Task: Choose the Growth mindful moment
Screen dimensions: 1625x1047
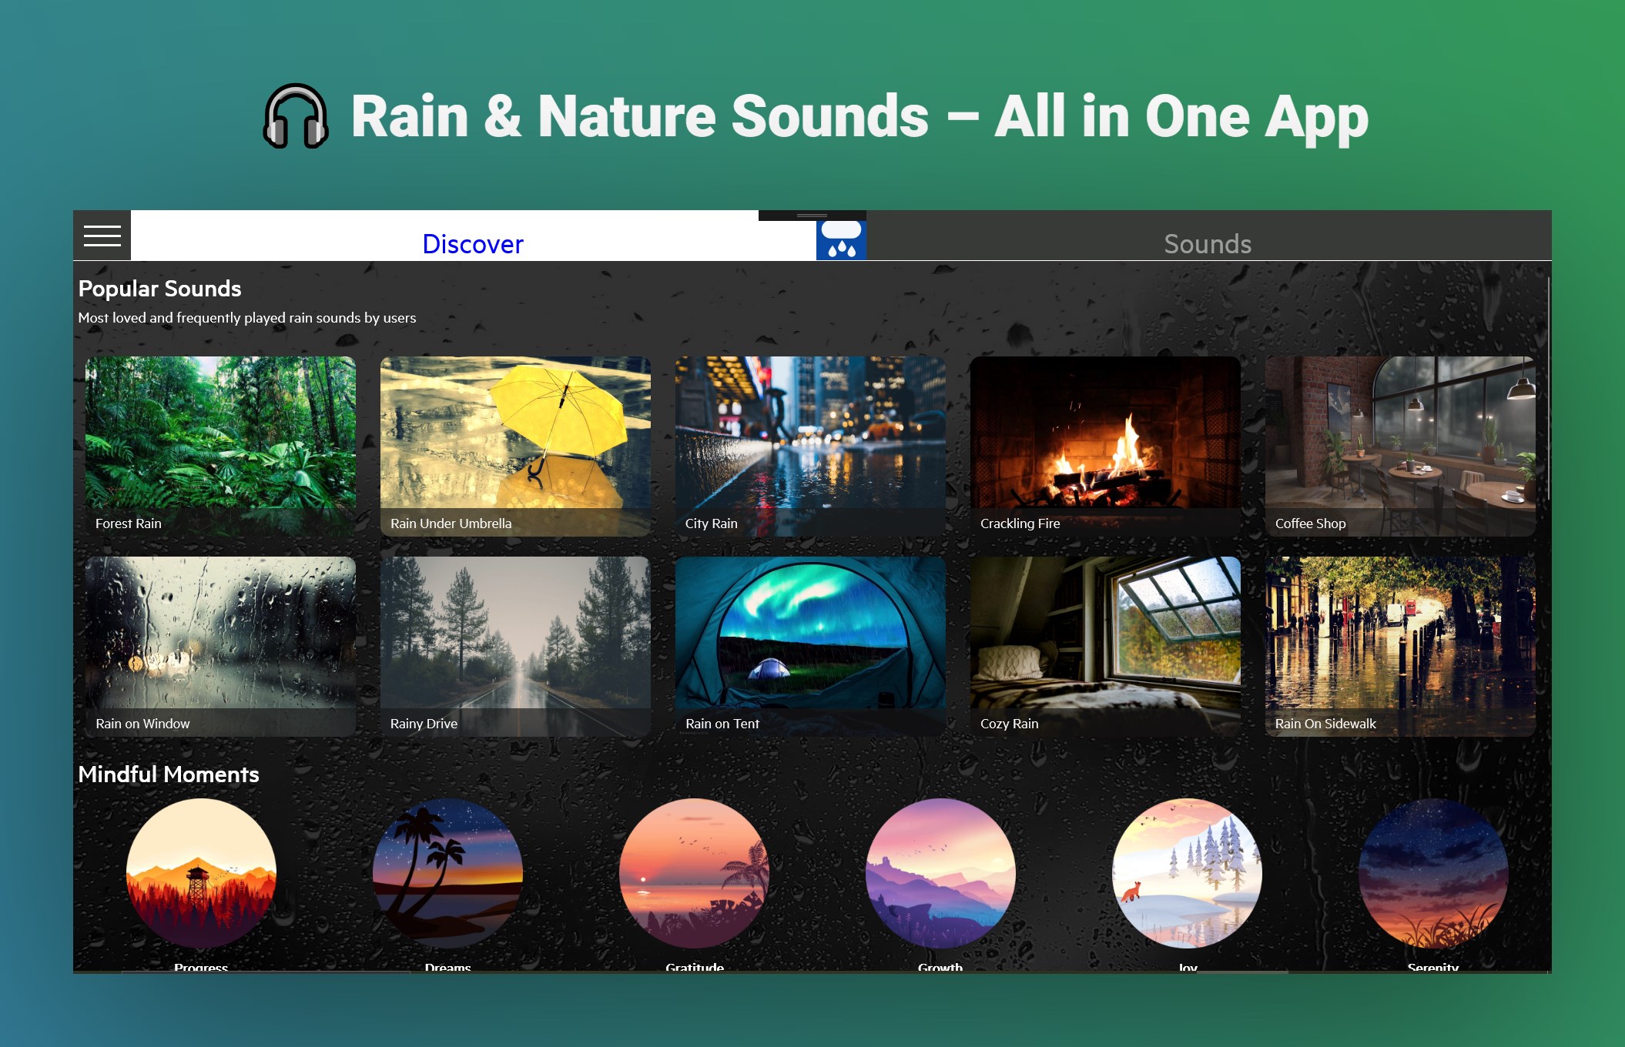Action: point(940,873)
